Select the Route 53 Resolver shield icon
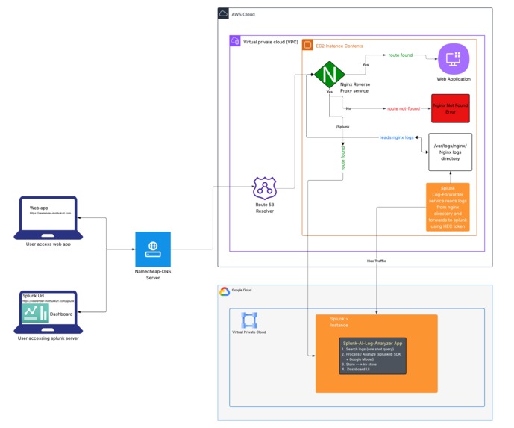 click(x=265, y=188)
